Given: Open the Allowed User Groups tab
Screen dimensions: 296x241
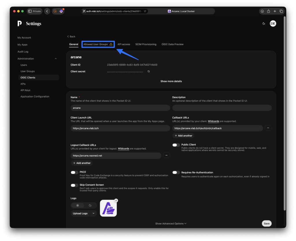Looking at the screenshot, I should 98,44.
